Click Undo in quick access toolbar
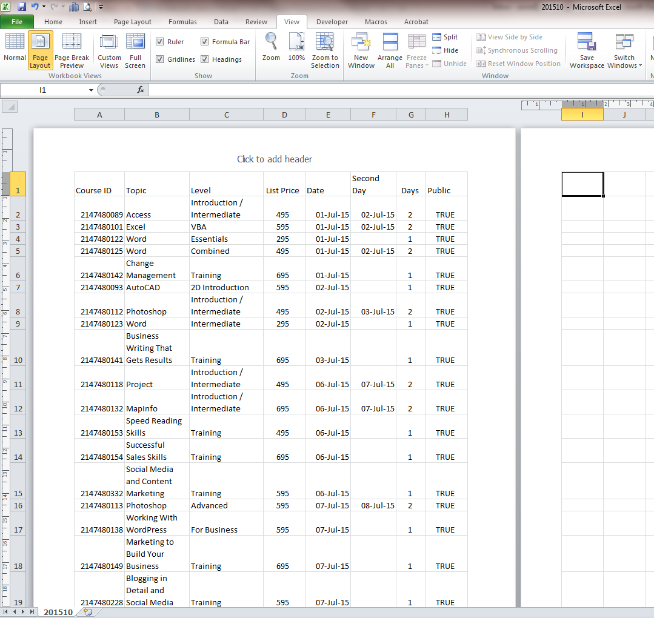654x618 pixels. pos(35,7)
